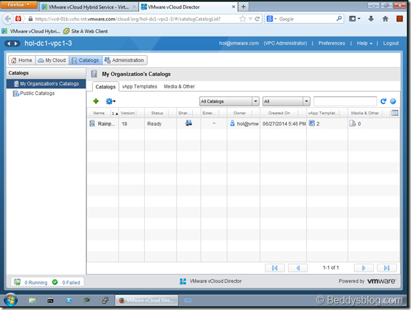Go to next page of results
This screenshot has height=310, width=411.
[364, 268]
